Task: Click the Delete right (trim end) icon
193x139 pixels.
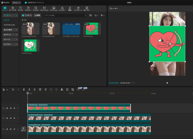Action: (x=35, y=89)
